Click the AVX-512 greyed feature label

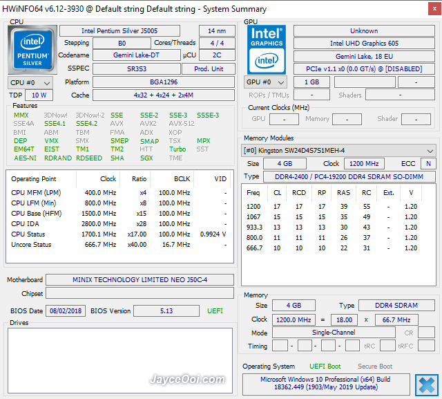[182, 124]
